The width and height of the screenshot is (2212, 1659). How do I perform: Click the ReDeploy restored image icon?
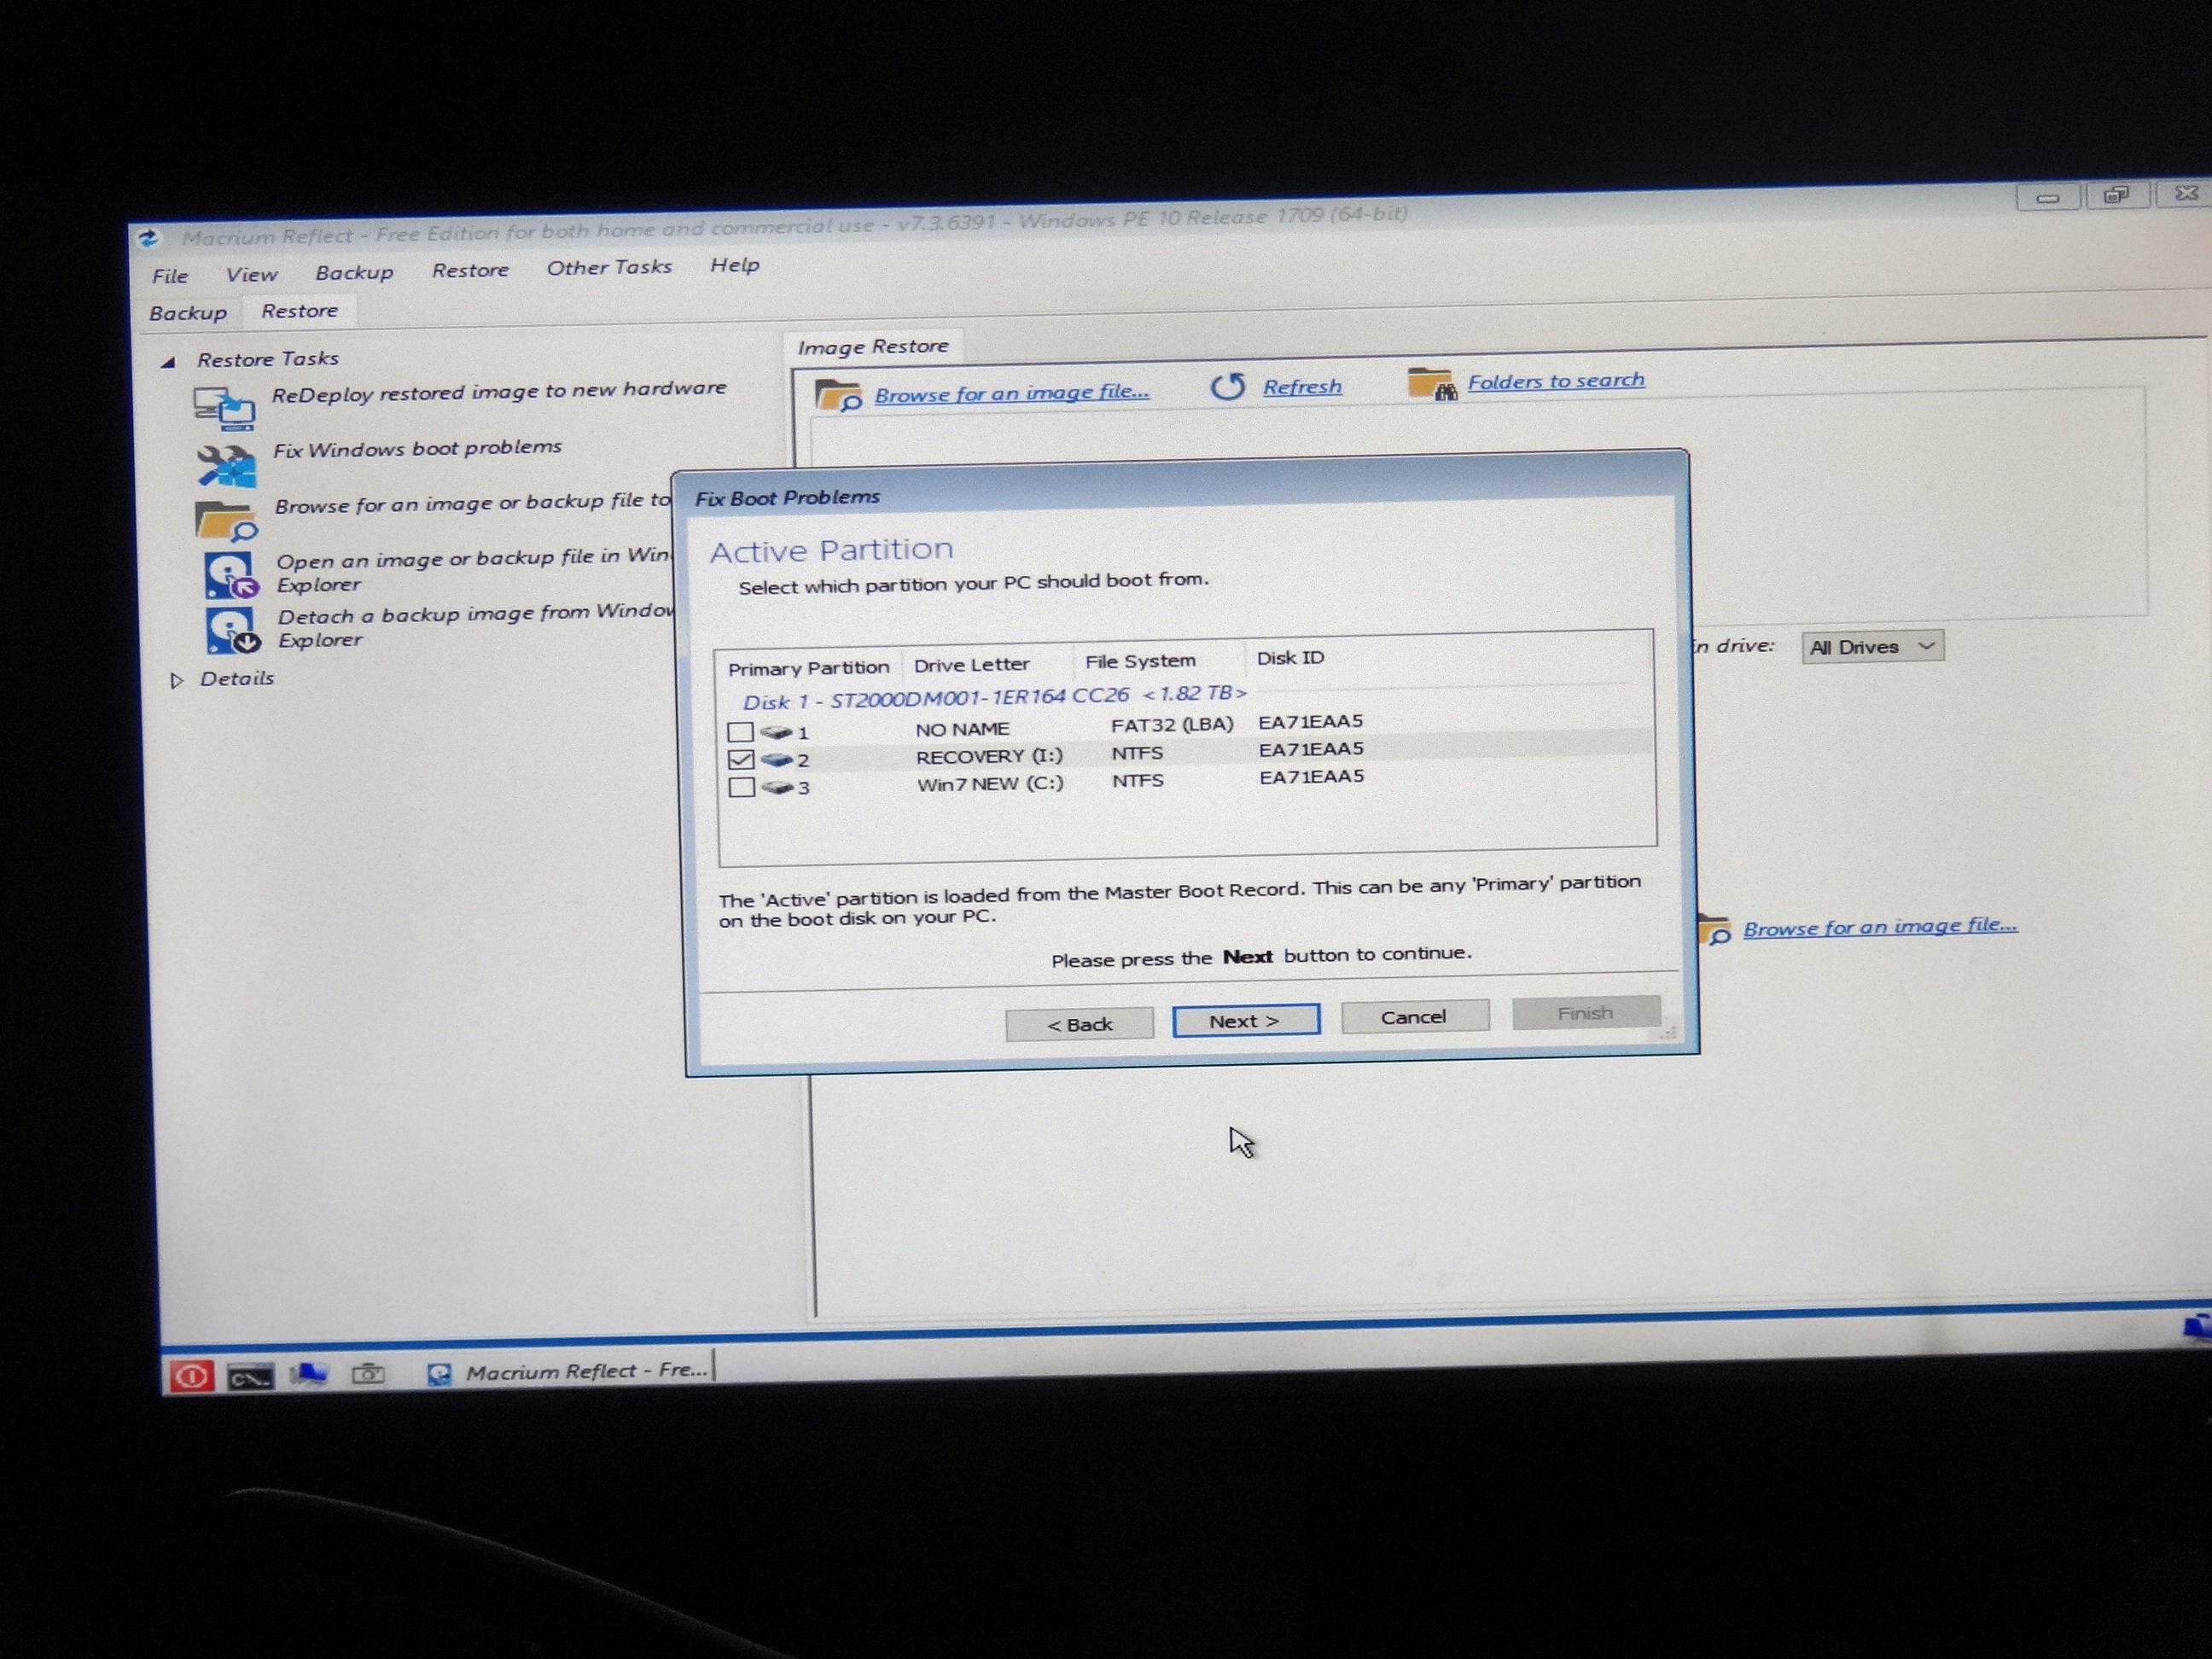[224, 408]
